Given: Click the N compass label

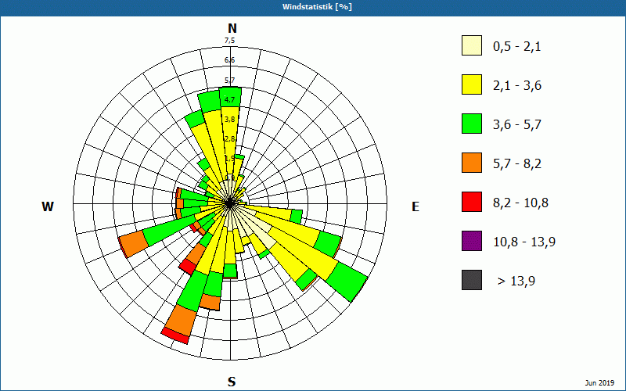Looking at the screenshot, I should coord(232,28).
